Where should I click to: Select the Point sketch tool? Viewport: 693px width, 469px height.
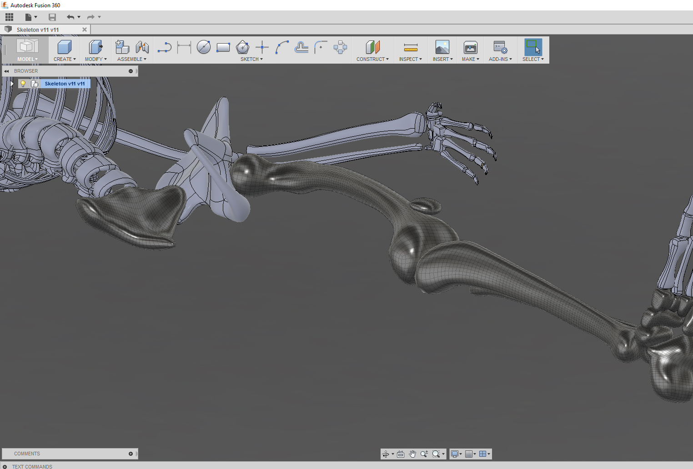coord(262,47)
